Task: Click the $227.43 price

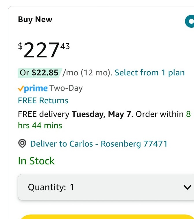Action: point(44,50)
